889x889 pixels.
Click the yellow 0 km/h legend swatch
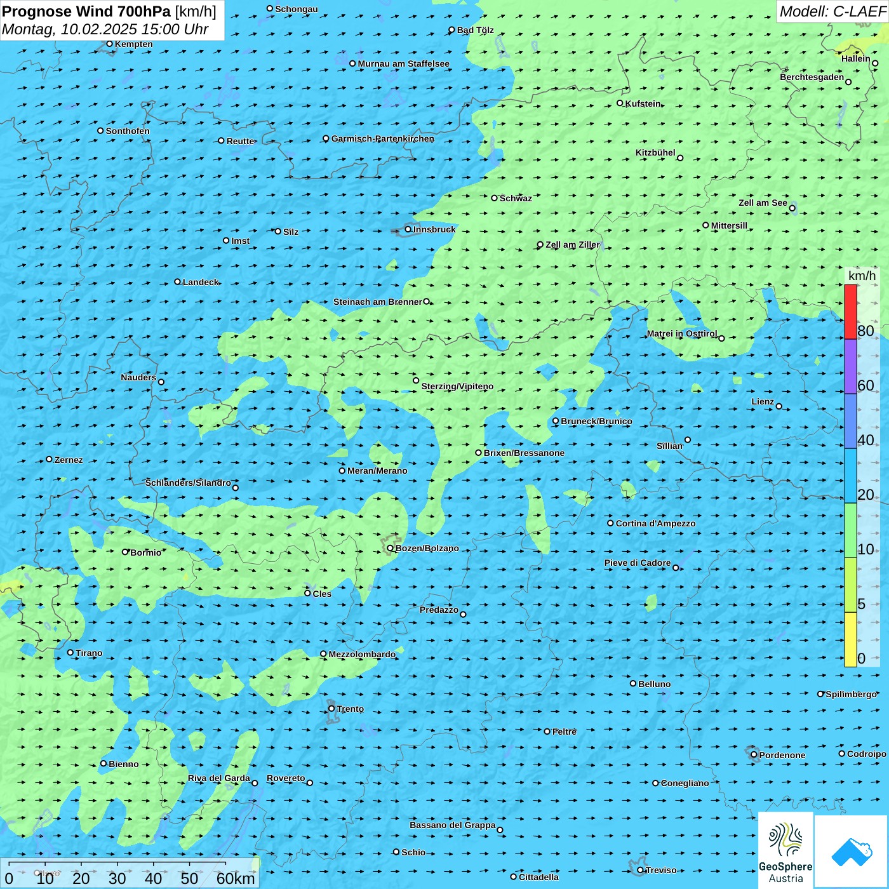[x=850, y=639]
